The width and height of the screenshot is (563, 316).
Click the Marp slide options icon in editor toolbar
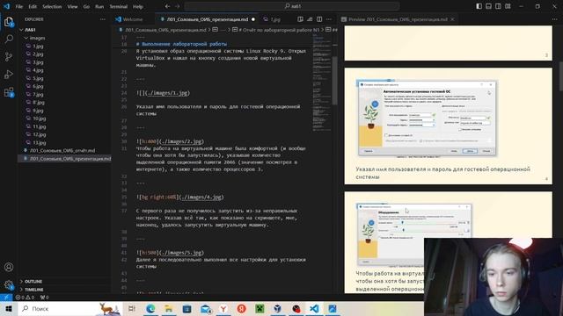310,19
